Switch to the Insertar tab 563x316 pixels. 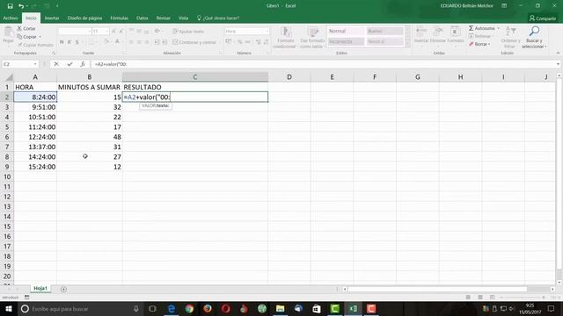pos(52,18)
